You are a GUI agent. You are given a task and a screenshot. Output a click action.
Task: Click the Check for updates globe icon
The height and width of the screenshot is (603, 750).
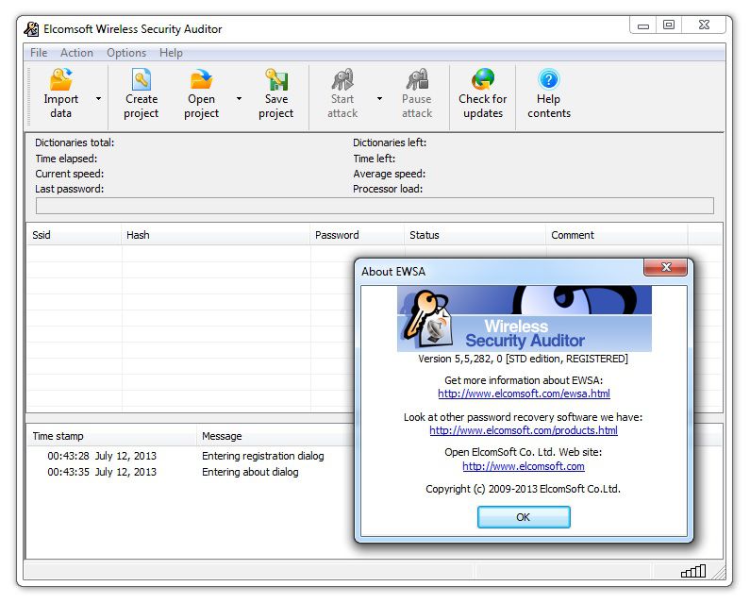pos(483,79)
